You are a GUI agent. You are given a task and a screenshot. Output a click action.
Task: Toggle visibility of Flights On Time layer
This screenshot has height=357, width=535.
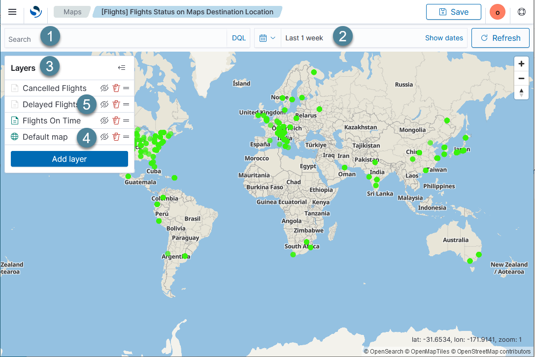coord(104,120)
